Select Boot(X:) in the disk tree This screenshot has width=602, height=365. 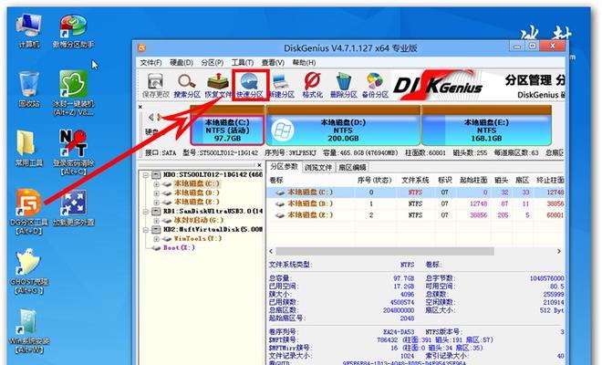click(x=179, y=248)
